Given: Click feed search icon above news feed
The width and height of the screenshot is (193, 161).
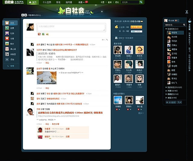Looking at the screenshot, I should 107,40.
